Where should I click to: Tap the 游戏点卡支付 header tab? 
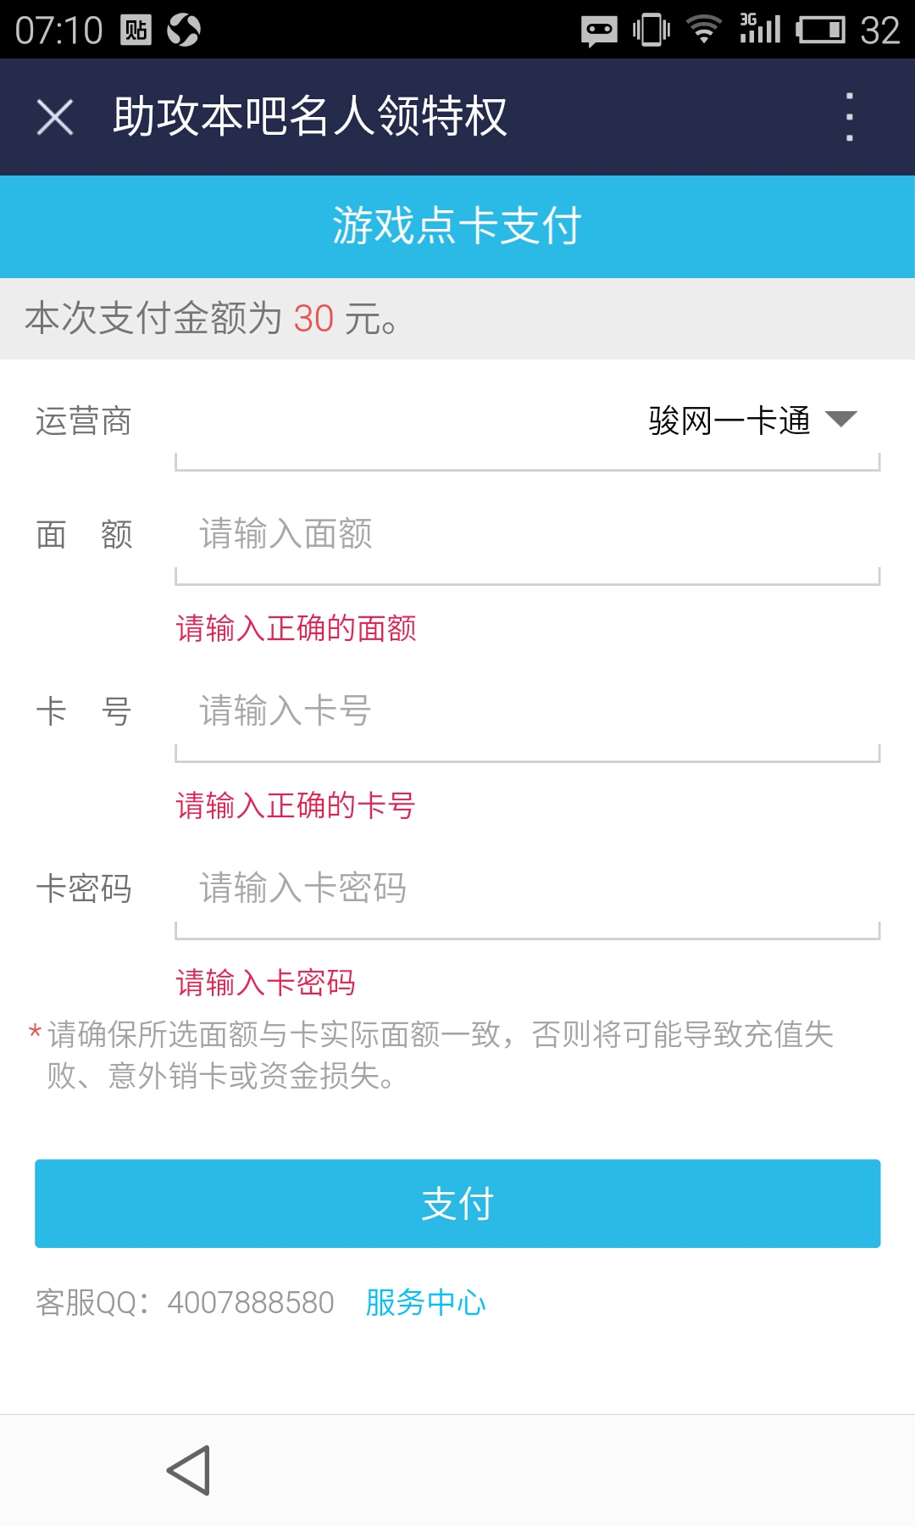click(457, 226)
